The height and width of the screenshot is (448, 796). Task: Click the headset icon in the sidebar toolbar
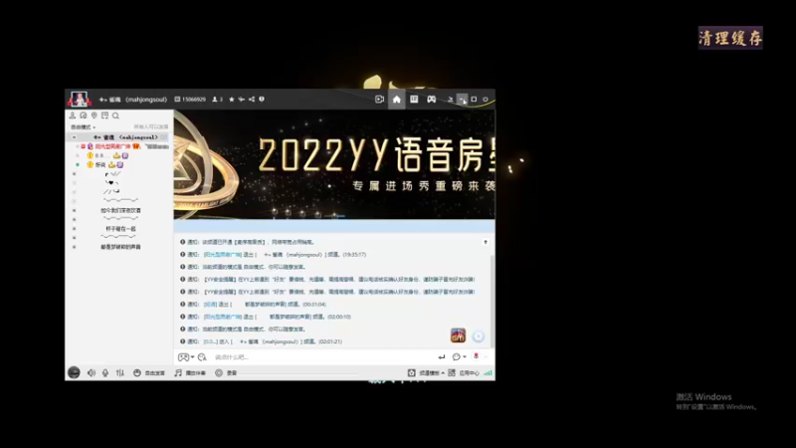(x=84, y=115)
